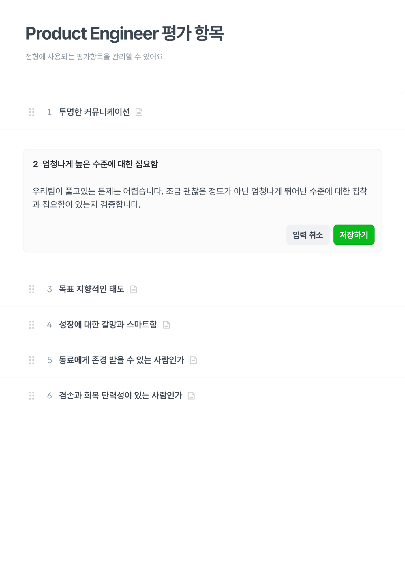This screenshot has height=570, width=405.
Task: Click the drag handle for 성장에 대한 갈망과 스마트함
Action: coord(32,325)
